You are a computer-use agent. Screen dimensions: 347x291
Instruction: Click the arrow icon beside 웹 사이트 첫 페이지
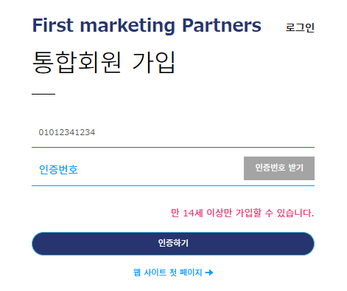[209, 273]
